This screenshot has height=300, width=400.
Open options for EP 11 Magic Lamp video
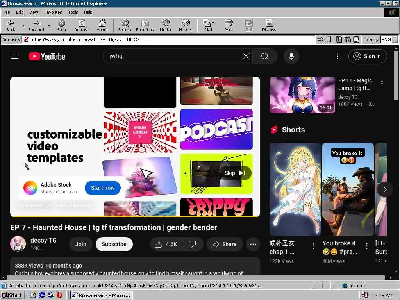[382, 81]
